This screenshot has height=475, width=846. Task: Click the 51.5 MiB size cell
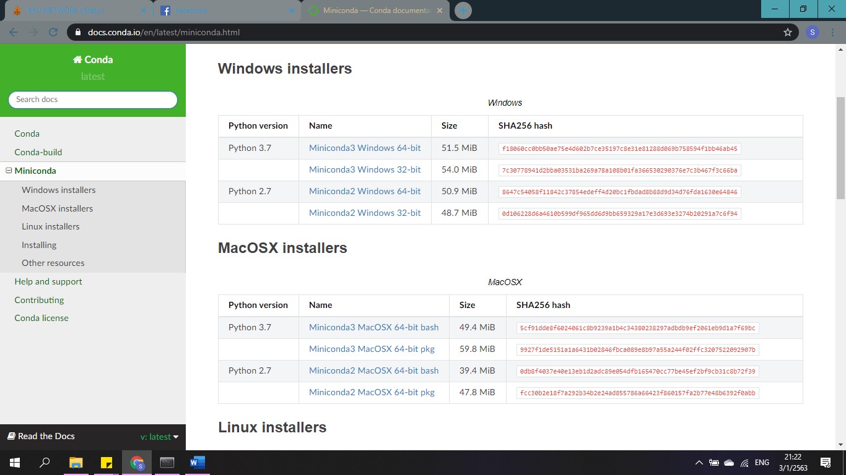[460, 148]
